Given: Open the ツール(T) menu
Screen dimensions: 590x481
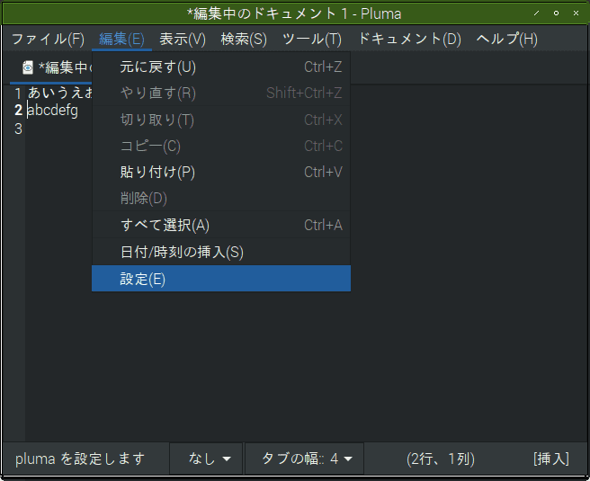Looking at the screenshot, I should (x=312, y=40).
